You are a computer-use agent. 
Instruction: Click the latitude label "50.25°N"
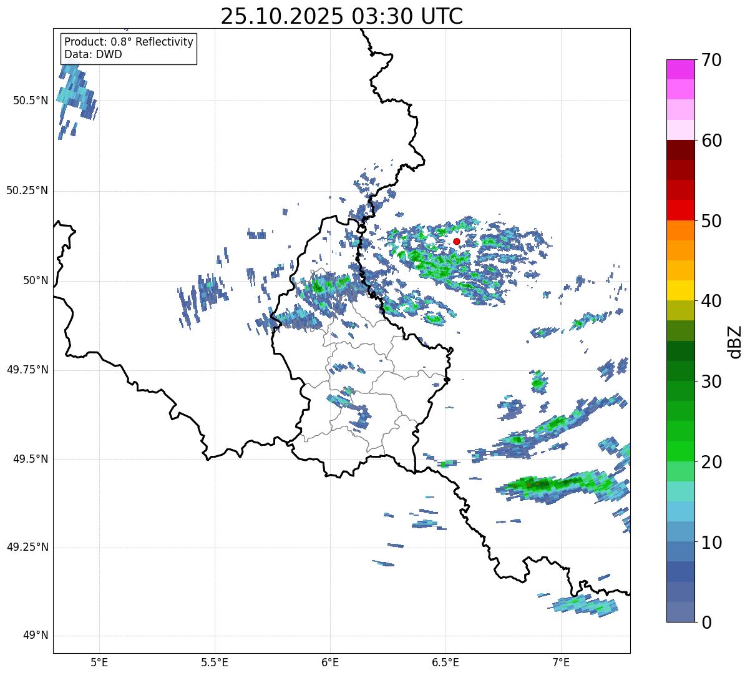27,190
